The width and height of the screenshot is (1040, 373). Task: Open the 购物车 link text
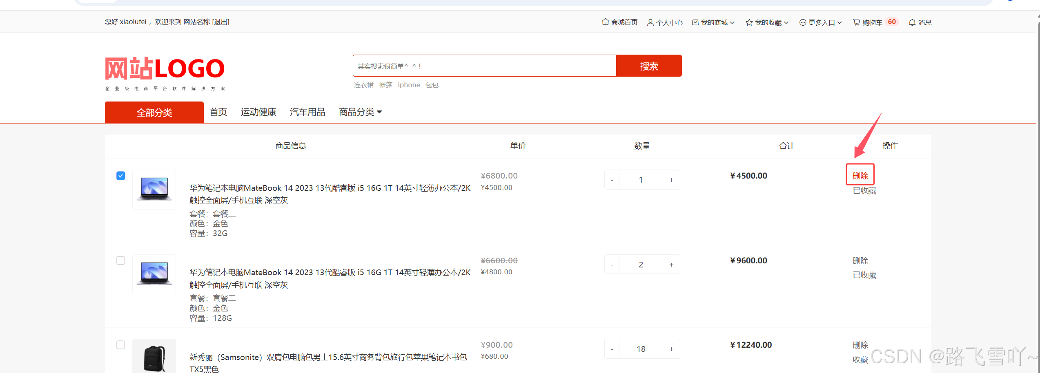click(x=872, y=22)
